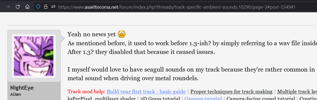
Task: Open 'Build your first track - basic guide'
Action: (146, 92)
